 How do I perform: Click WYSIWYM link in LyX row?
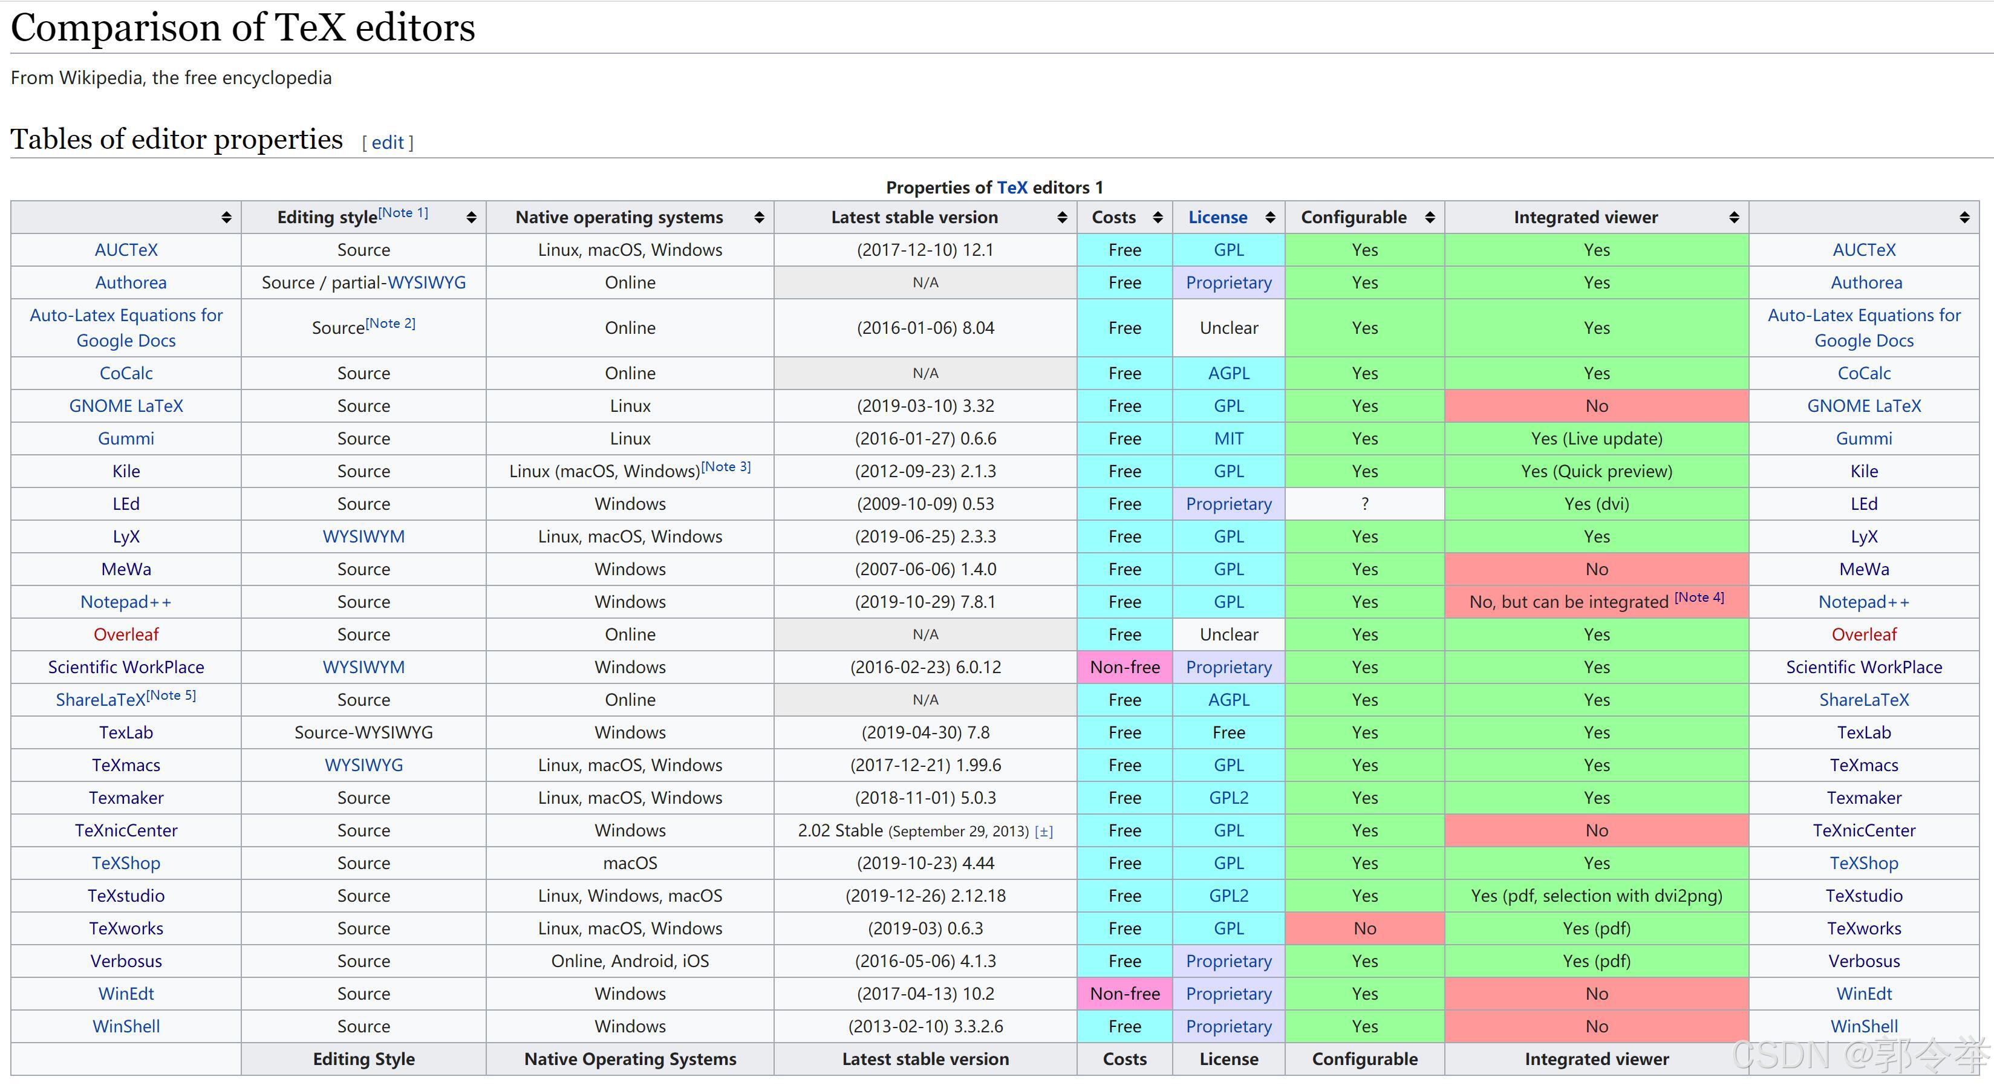point(363,536)
